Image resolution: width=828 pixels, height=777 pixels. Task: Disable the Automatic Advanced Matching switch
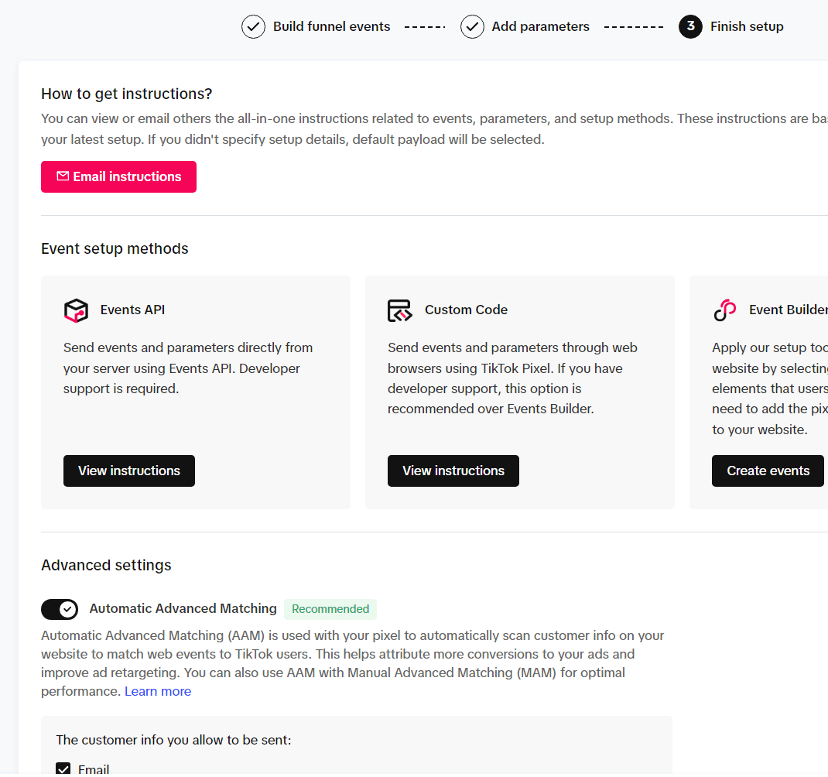pos(60,609)
